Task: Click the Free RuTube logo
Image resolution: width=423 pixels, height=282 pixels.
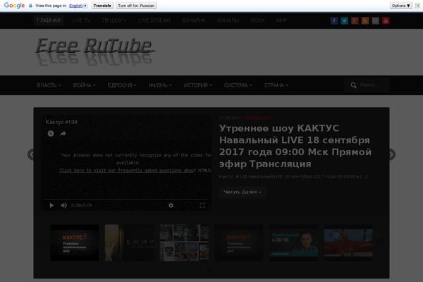Action: point(95,51)
